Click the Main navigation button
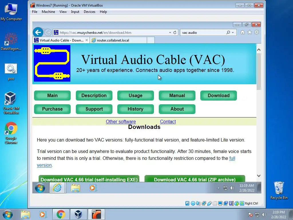 coord(52,95)
